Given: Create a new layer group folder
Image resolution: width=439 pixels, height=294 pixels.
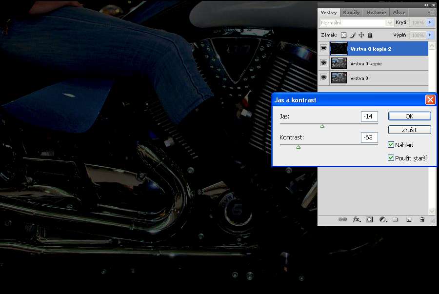Looking at the screenshot, I should pyautogui.click(x=396, y=219).
